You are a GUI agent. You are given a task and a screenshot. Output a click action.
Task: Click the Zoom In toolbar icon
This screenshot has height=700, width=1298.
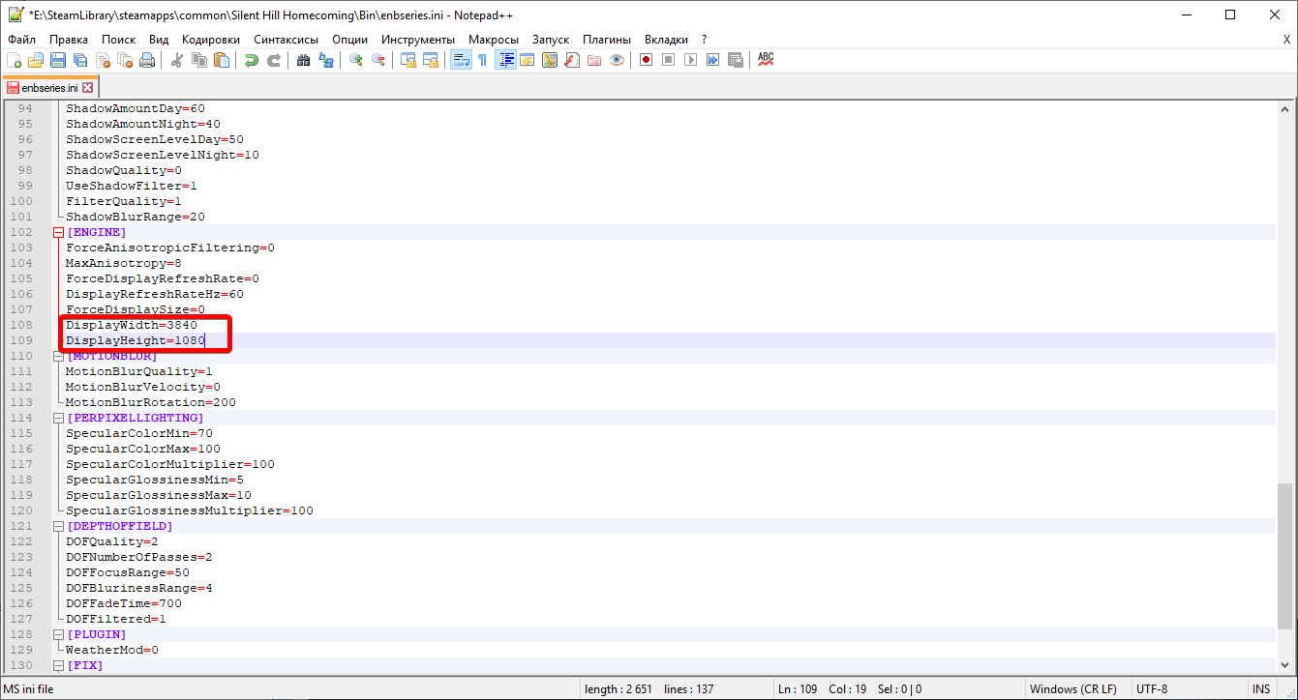pos(356,60)
